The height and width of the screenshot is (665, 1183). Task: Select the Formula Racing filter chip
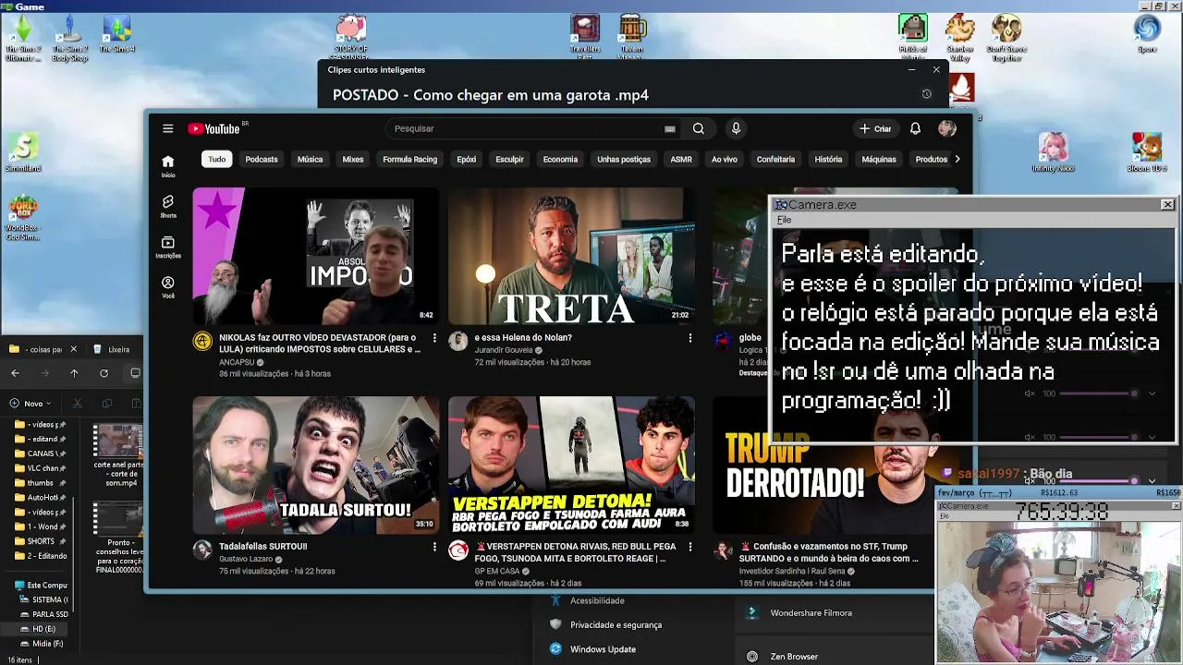point(410,159)
